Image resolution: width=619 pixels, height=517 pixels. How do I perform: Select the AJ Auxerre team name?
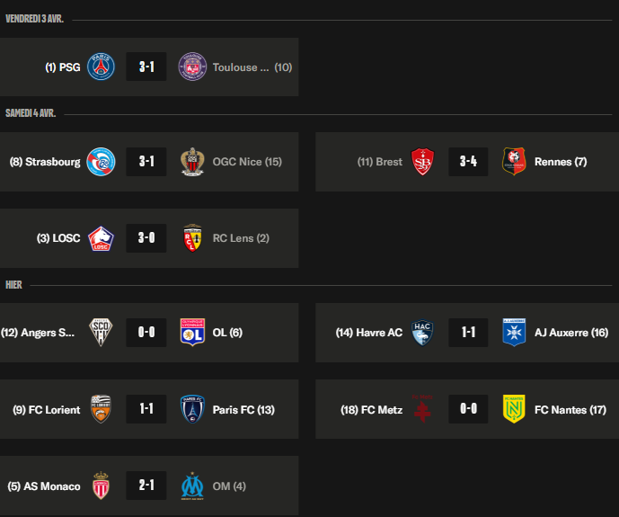click(x=571, y=333)
